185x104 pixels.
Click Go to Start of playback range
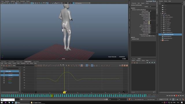(x=167, y=96)
